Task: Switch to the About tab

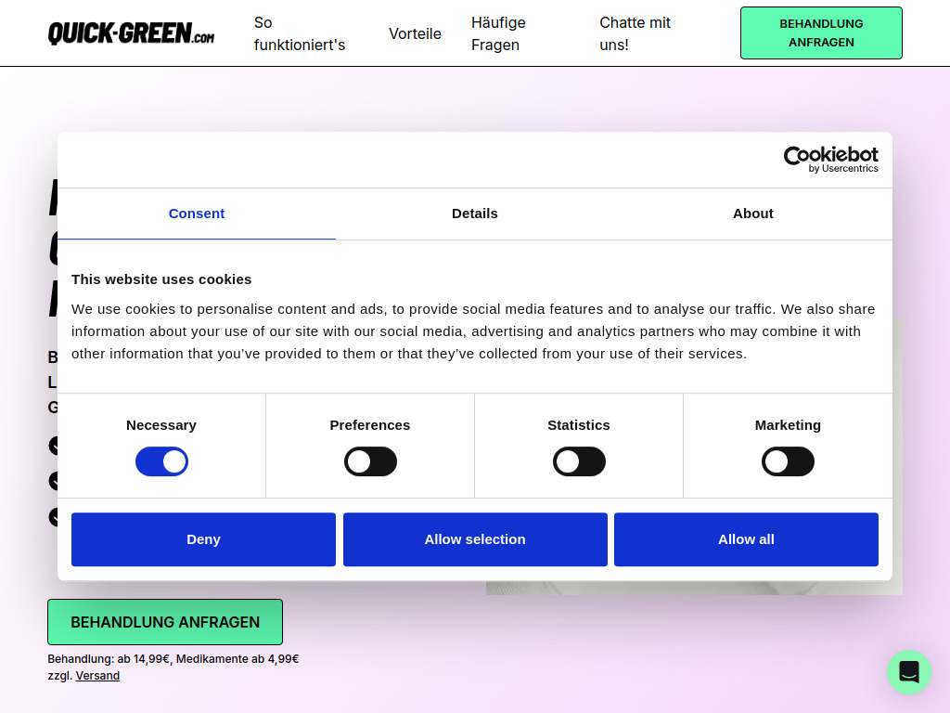Action: click(752, 214)
